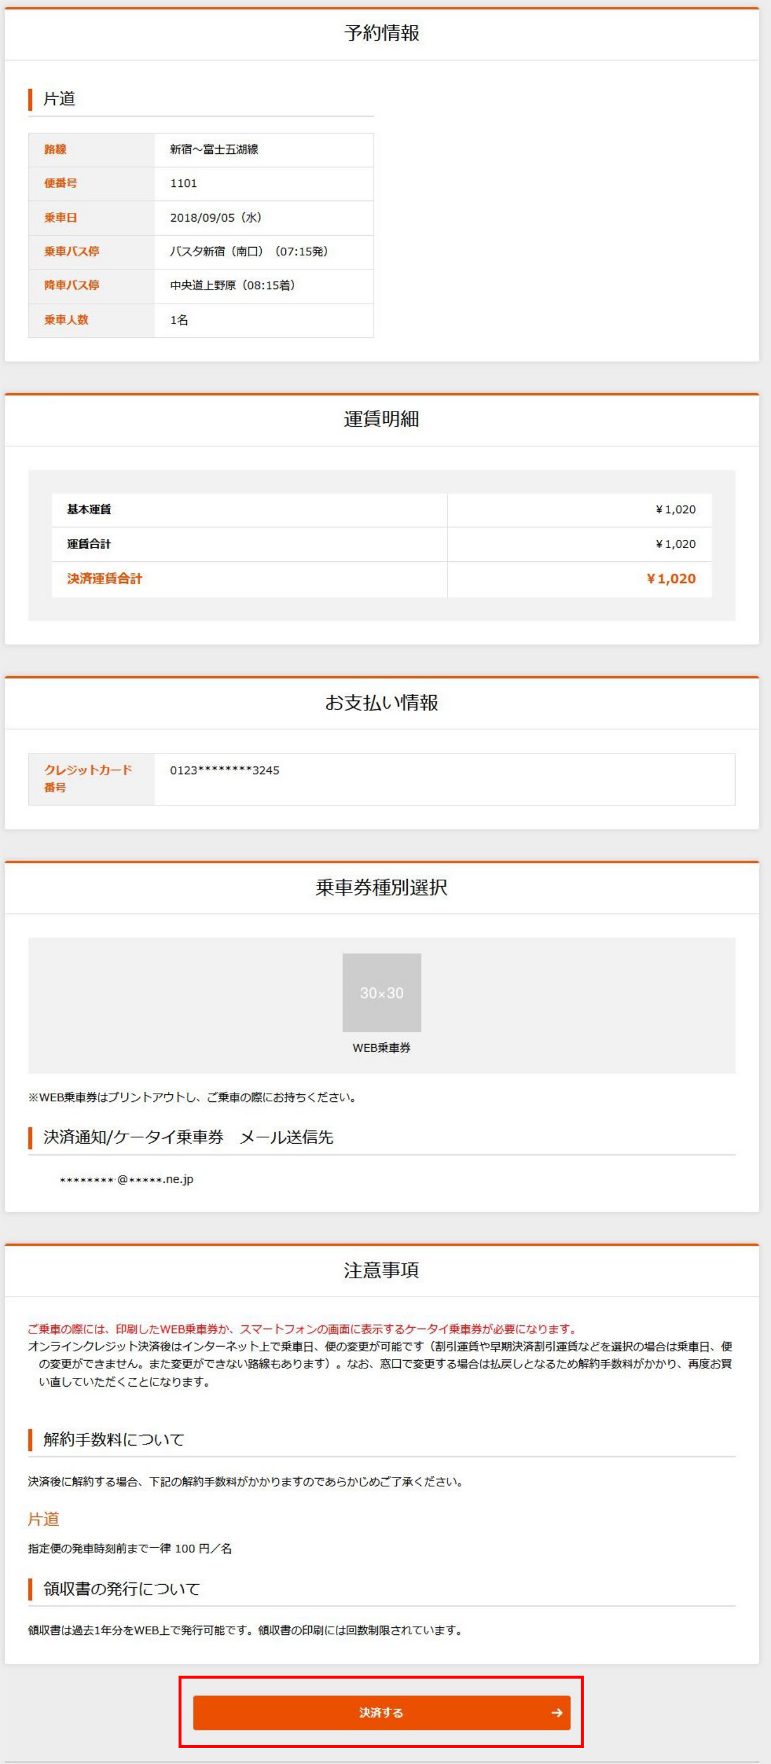771x1764 pixels.
Task: Click the 乗車券種別選択 section heading
Action: (381, 887)
